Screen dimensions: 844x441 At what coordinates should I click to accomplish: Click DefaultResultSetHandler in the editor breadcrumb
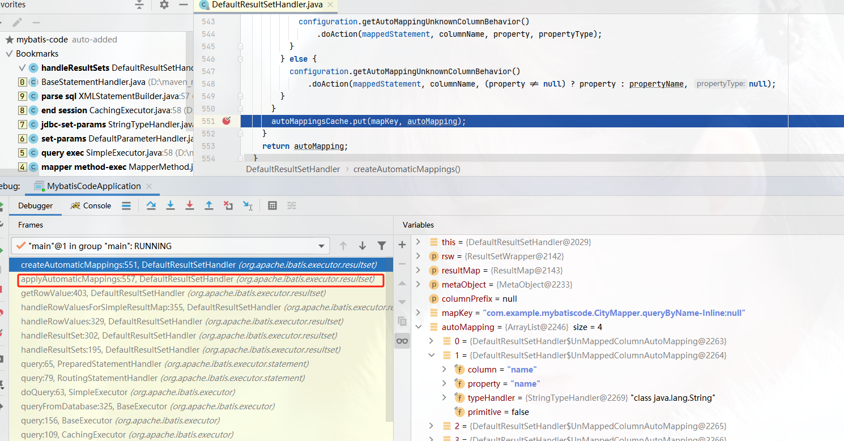pyautogui.click(x=293, y=169)
